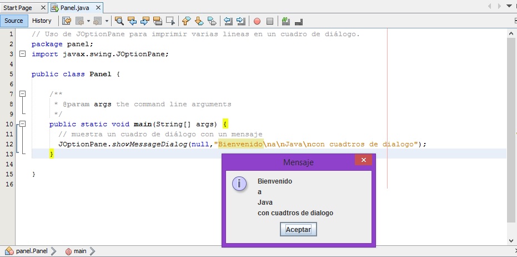Click Find Previous Occurrence arrow icon
This screenshot has height=257, width=517.
pyautogui.click(x=132, y=21)
